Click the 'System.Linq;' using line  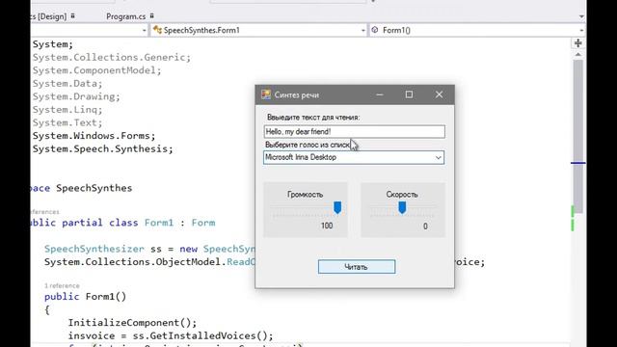click(67, 110)
